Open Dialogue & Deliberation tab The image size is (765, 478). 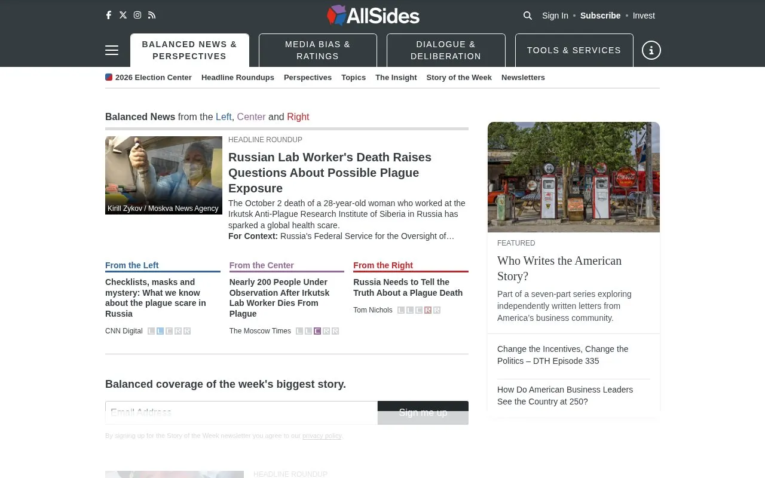(x=446, y=50)
